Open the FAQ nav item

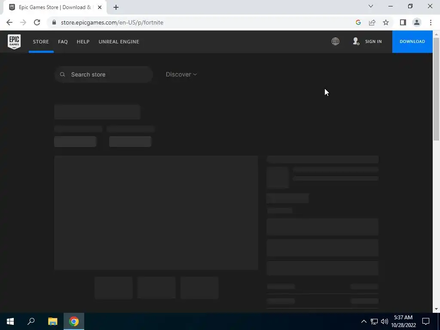pos(63,42)
